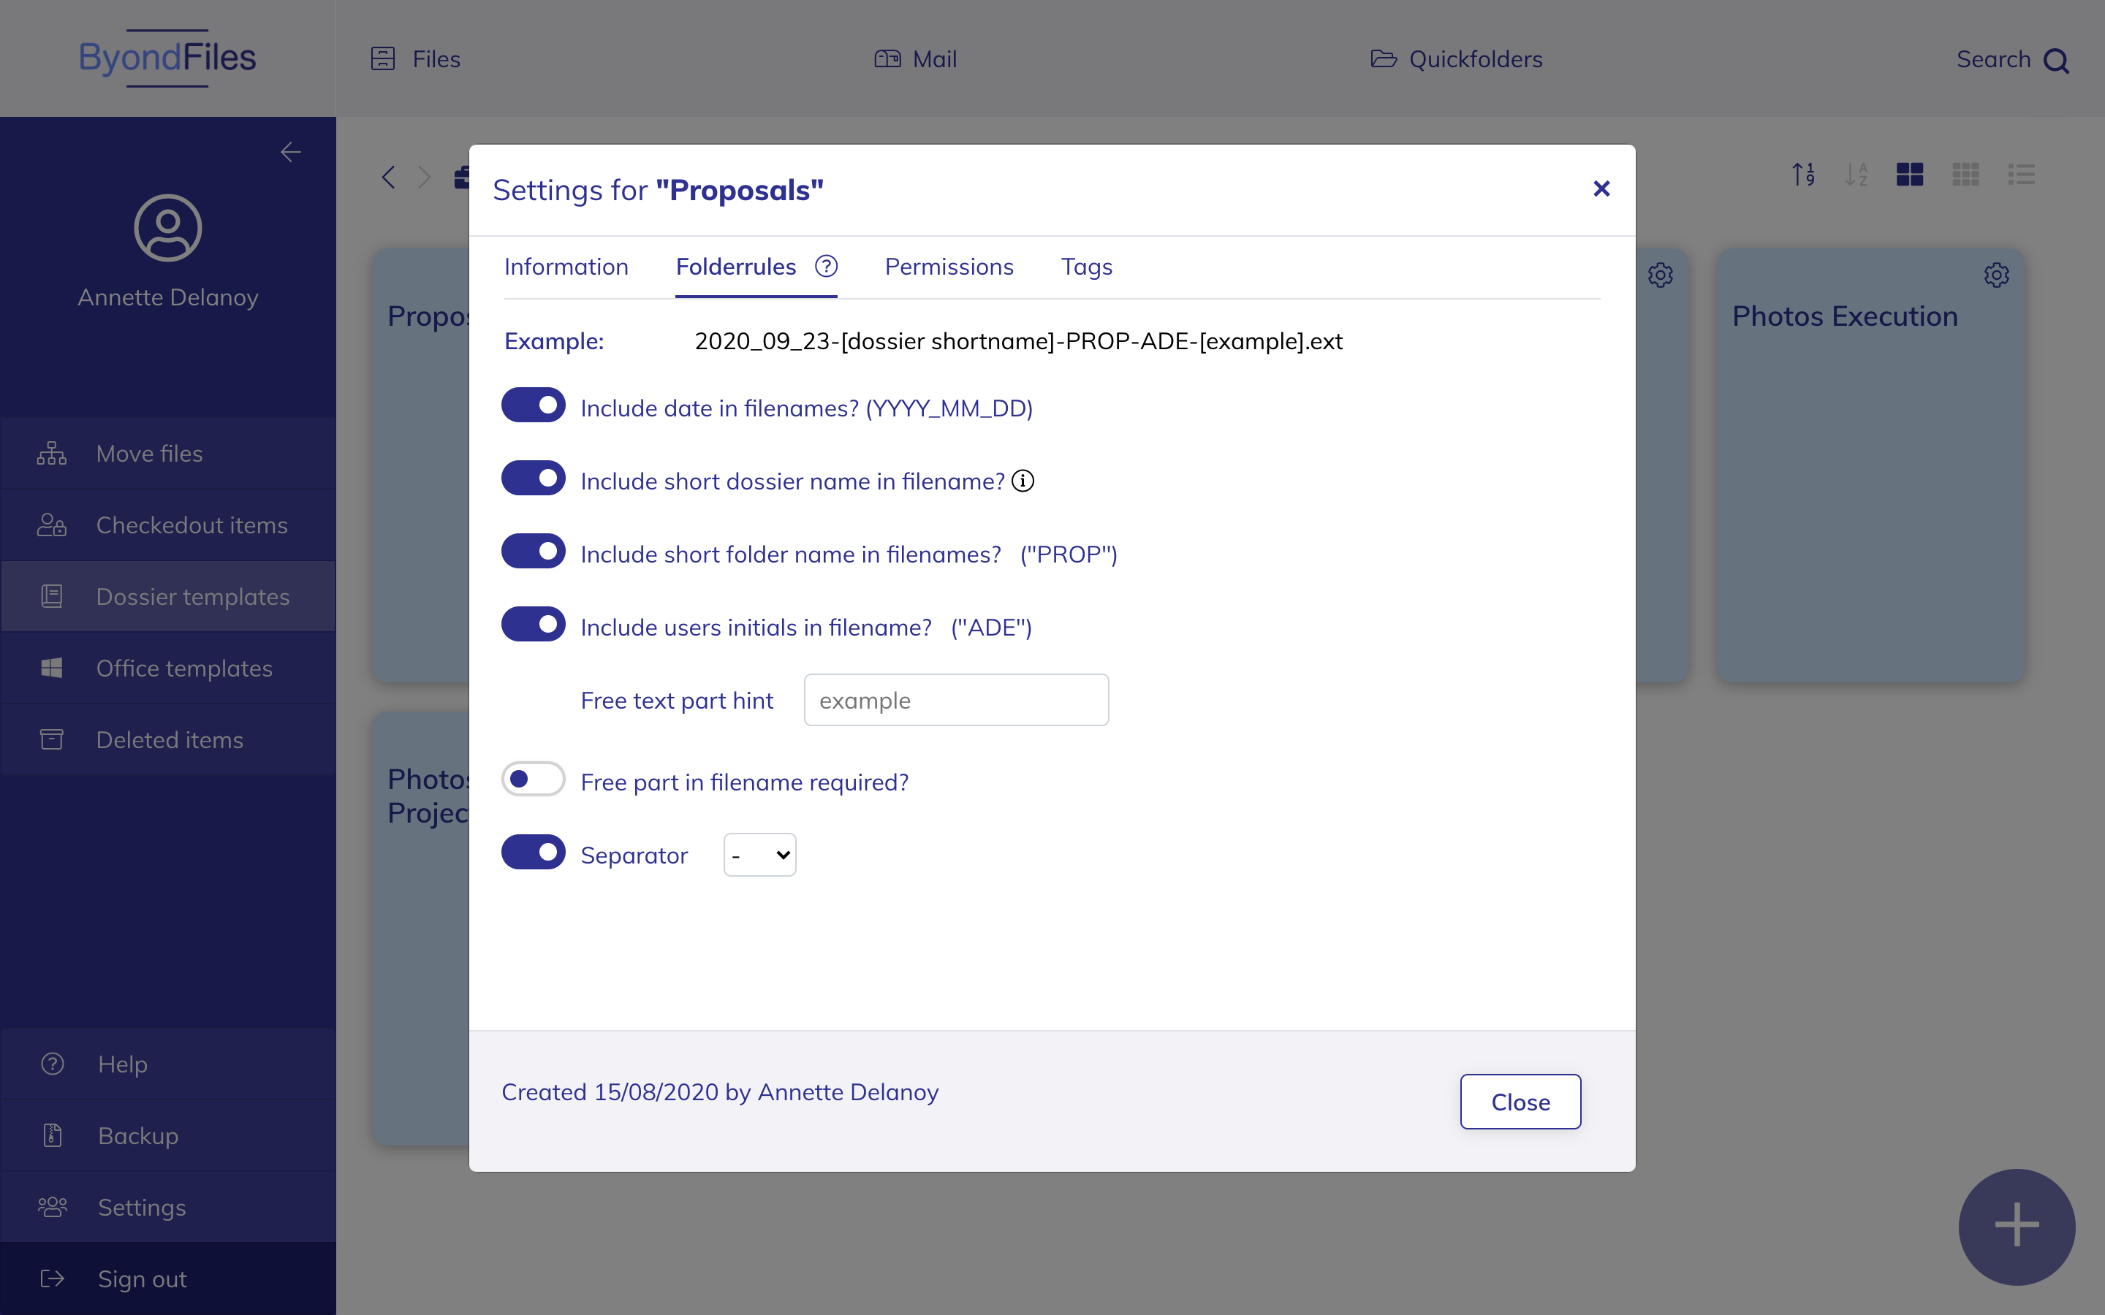
Task: Toggle include users initials in filename
Action: [x=534, y=625]
